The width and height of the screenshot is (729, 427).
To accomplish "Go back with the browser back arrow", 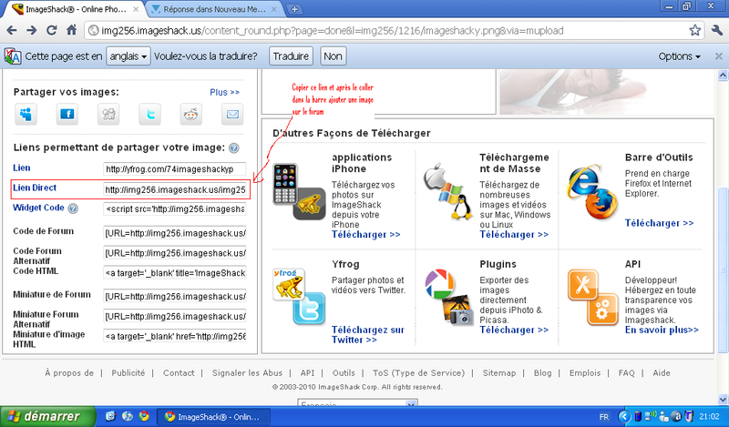I will click(12, 31).
